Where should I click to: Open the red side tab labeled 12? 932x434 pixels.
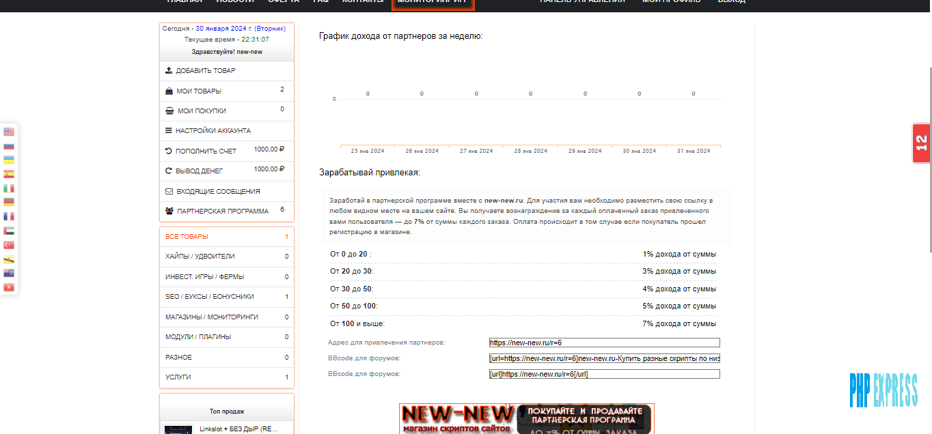pyautogui.click(x=922, y=143)
